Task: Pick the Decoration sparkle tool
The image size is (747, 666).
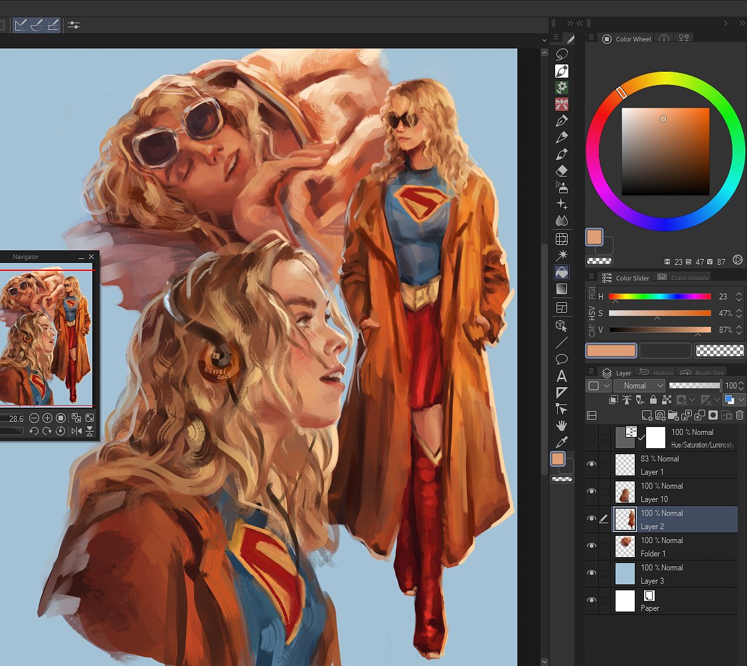Action: click(562, 204)
